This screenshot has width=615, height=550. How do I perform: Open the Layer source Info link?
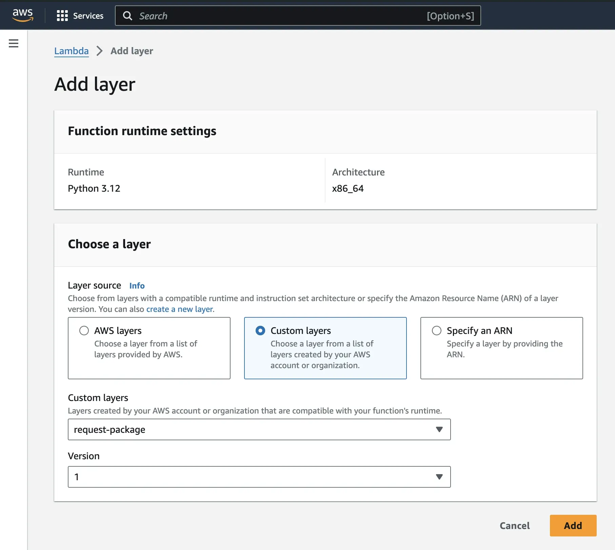pyautogui.click(x=137, y=285)
